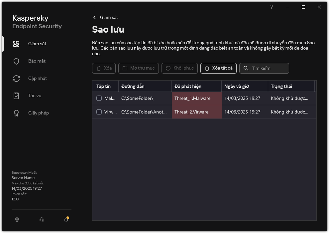Sort by the Trạng thái column header
This screenshot has width=329, height=233.
(x=281, y=86)
